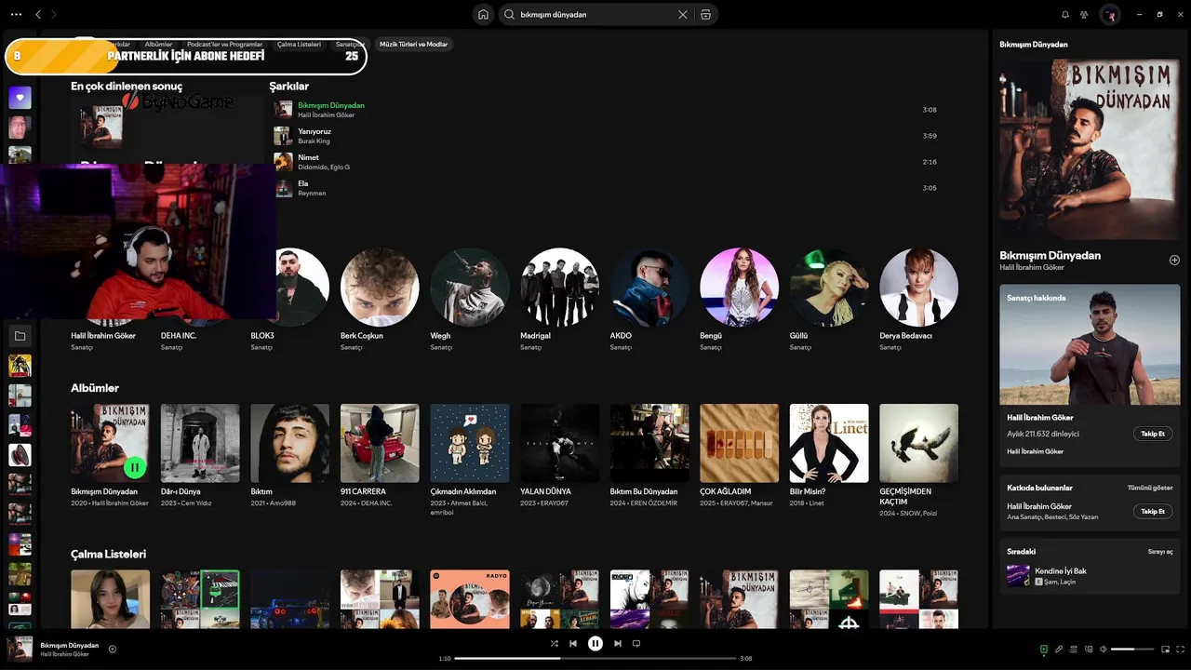Pause playback with the center button
The height and width of the screenshot is (670, 1191).
coord(595,643)
